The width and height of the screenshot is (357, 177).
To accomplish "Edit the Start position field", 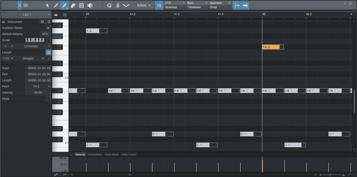I will [x=38, y=68].
